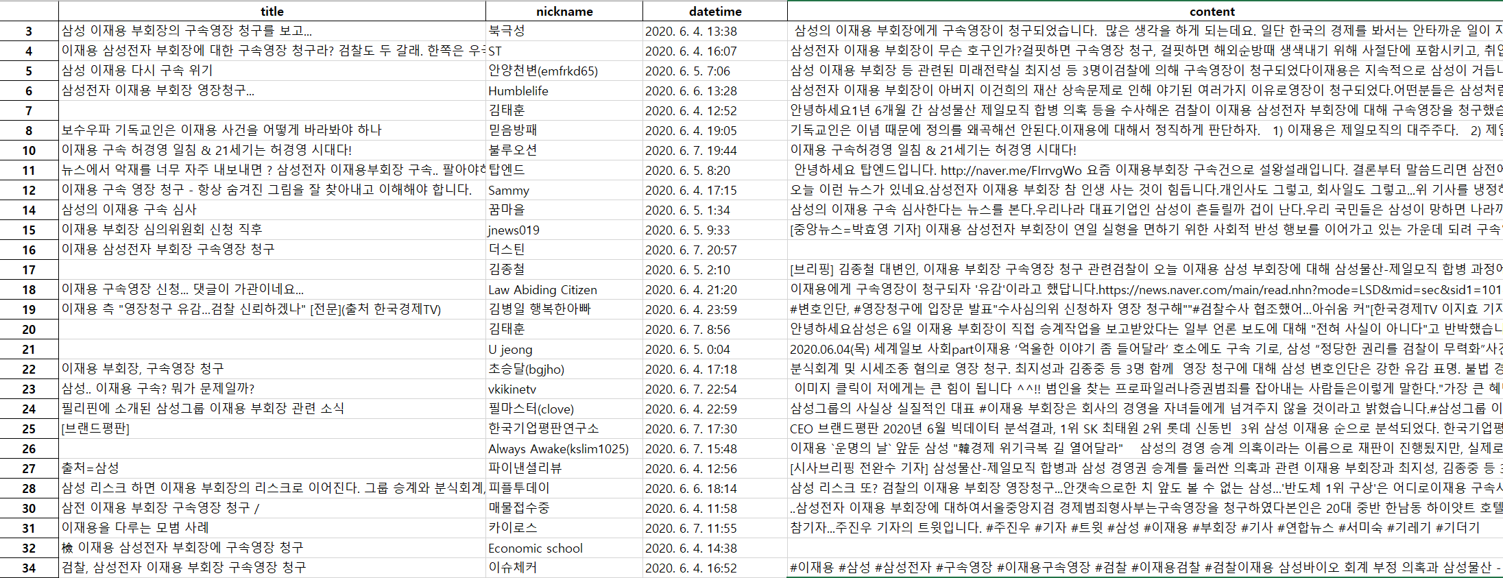Select row header 7

click(x=29, y=110)
